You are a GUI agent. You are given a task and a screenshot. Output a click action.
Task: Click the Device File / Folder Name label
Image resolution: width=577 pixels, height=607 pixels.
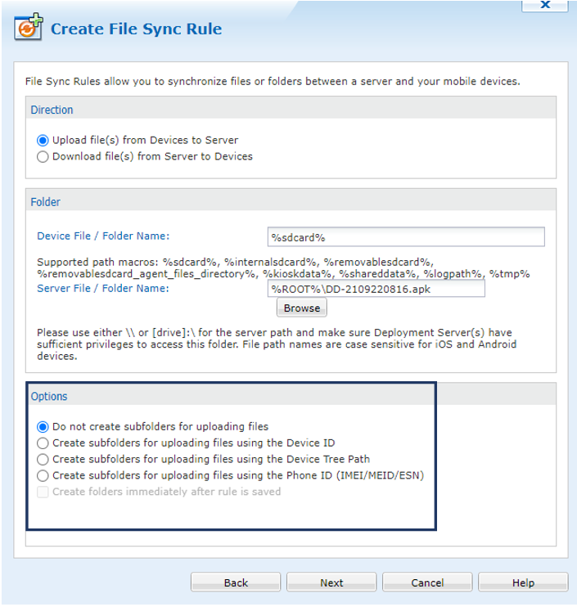coord(103,236)
